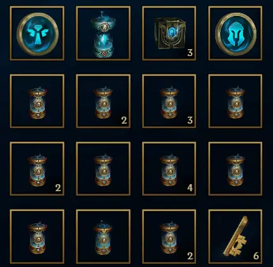The image size is (273, 267).
Task: Choose the blue-topped capsule in bottom row
Action: (103, 236)
